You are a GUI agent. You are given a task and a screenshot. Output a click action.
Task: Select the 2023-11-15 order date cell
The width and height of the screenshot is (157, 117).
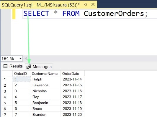coord(72,85)
